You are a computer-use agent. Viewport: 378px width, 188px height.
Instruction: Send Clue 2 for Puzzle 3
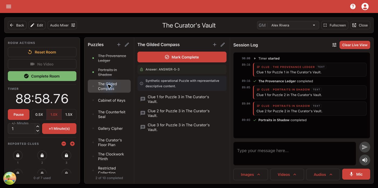click(182, 113)
